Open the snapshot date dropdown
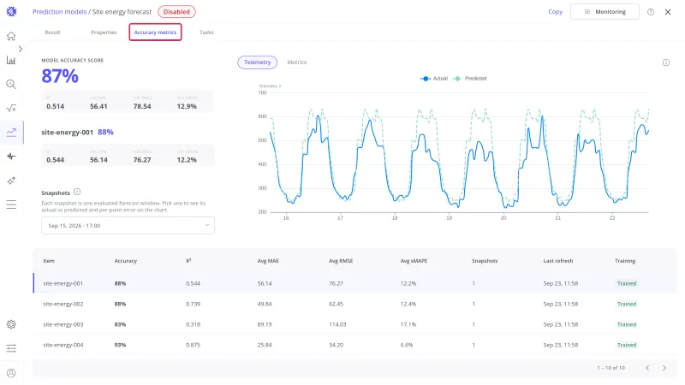This screenshot has height=385, width=685. click(x=128, y=226)
